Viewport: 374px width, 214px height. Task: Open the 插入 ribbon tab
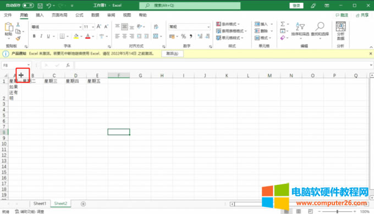(x=40, y=15)
